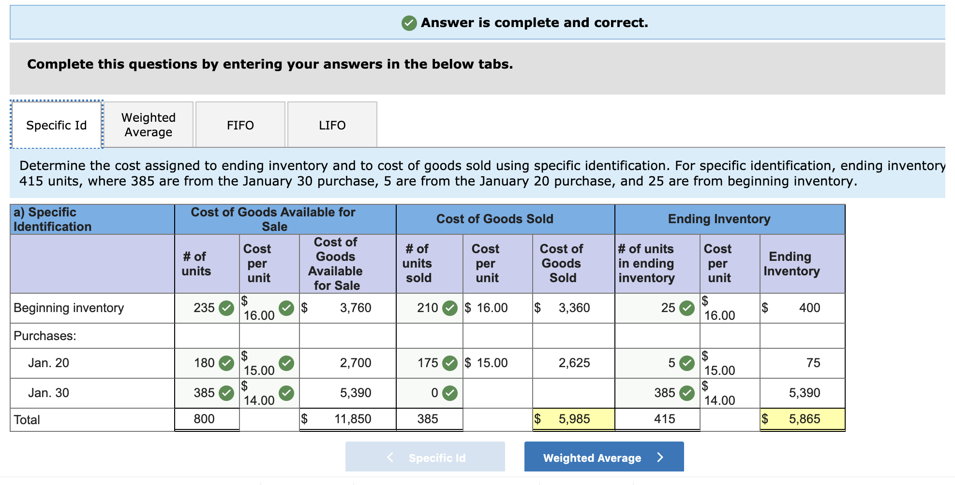Click the Weighted Average navigation button
The height and width of the screenshot is (485, 955).
(x=603, y=457)
